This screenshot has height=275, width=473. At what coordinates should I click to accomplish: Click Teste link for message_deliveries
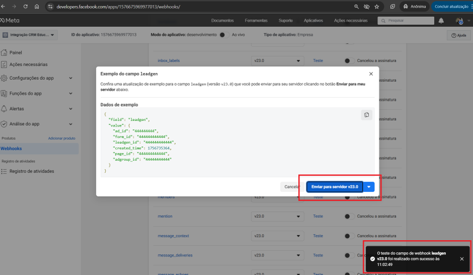(318, 255)
